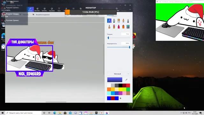Select the Eraser tool
This screenshot has height=115, width=204.
coord(114,27)
